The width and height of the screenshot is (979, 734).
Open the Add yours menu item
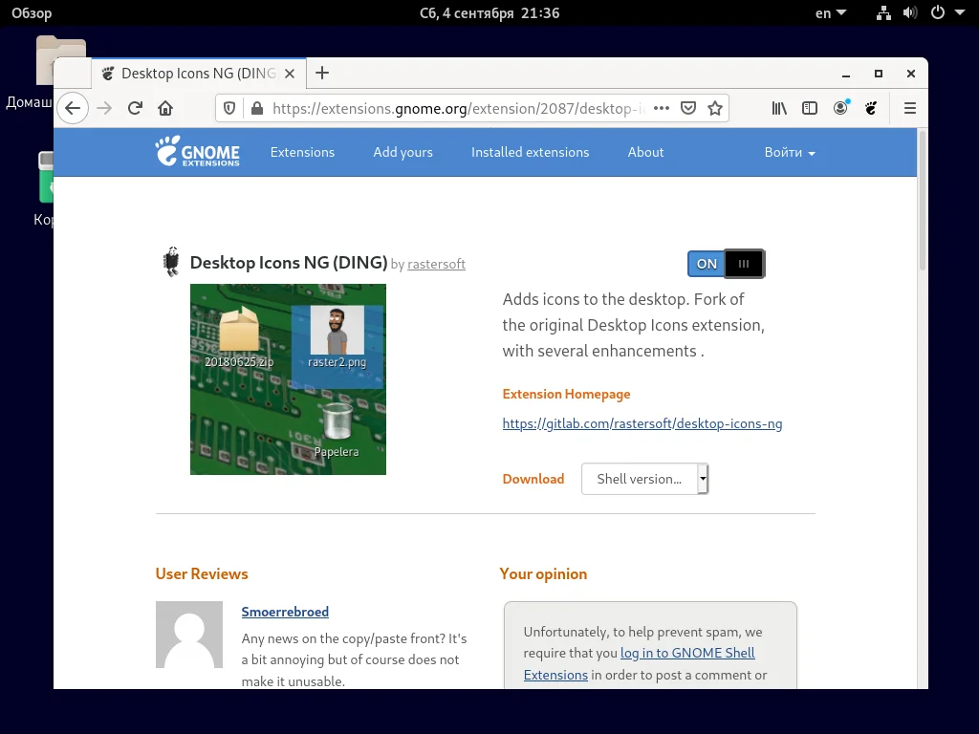coord(402,152)
